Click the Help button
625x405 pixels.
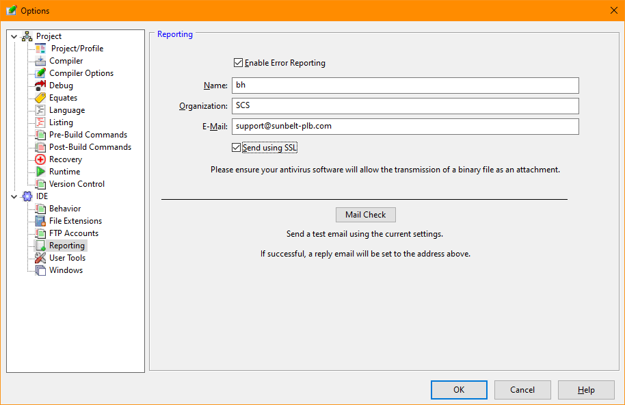[586, 389]
